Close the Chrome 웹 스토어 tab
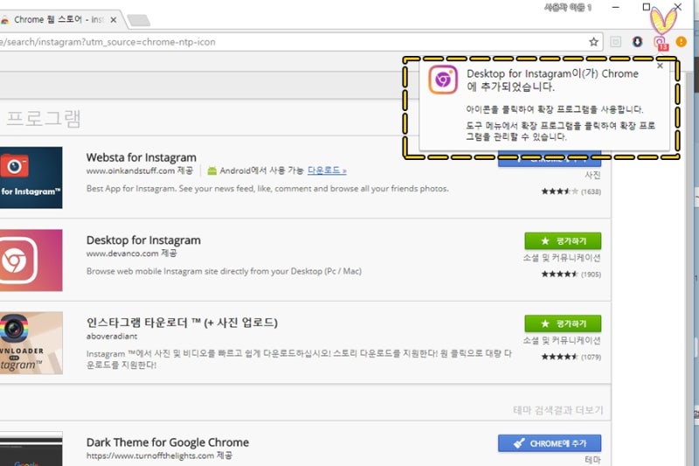699x466 pixels. pos(114,19)
